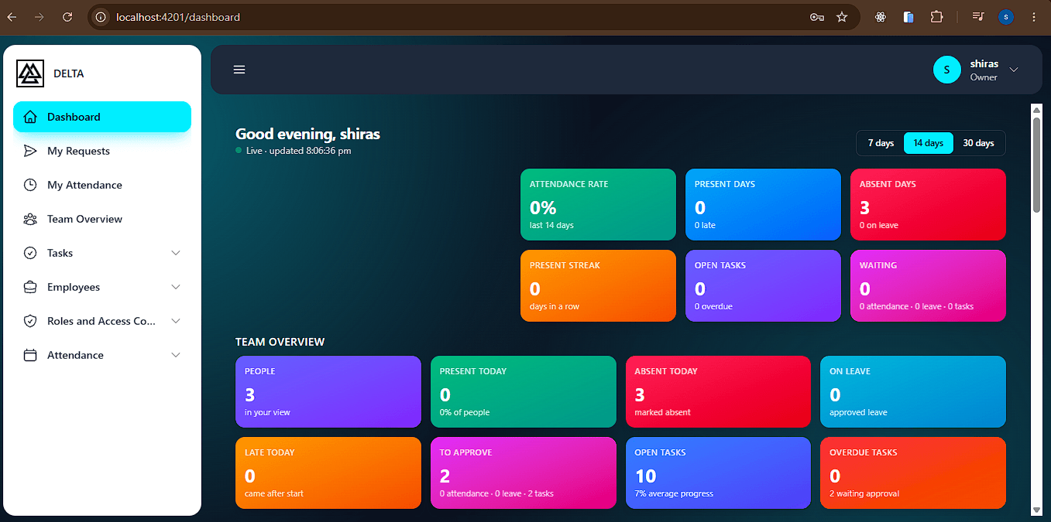Open the media control icon in browser toolbar

(x=978, y=17)
